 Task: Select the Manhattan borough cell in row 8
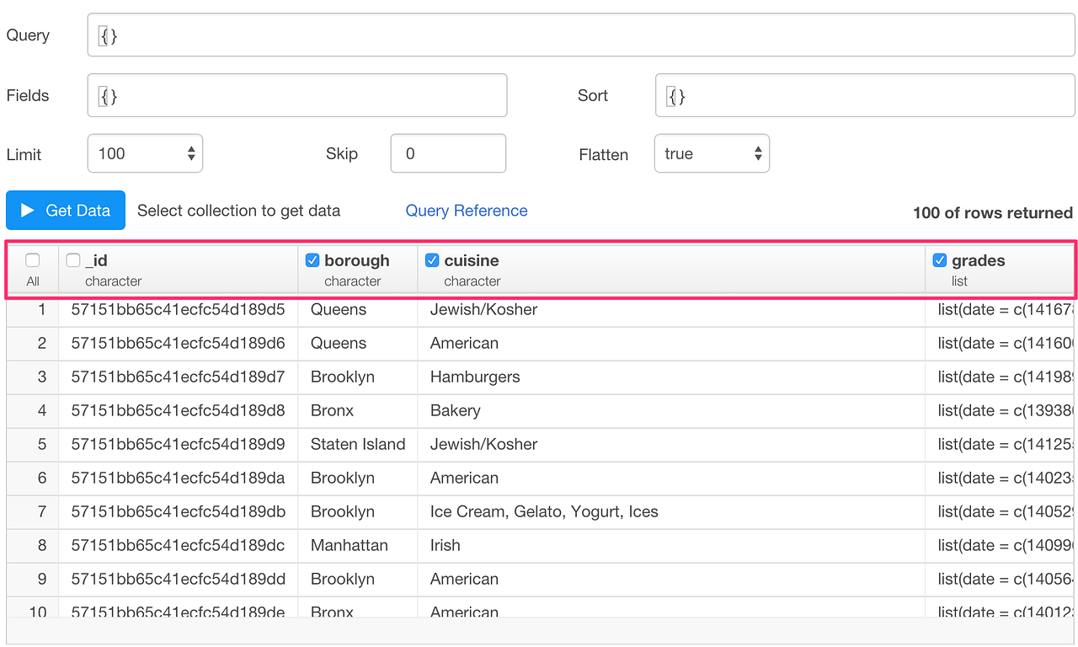click(x=349, y=545)
